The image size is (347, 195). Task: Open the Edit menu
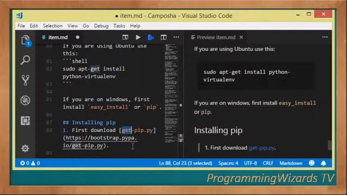[x=34, y=26]
